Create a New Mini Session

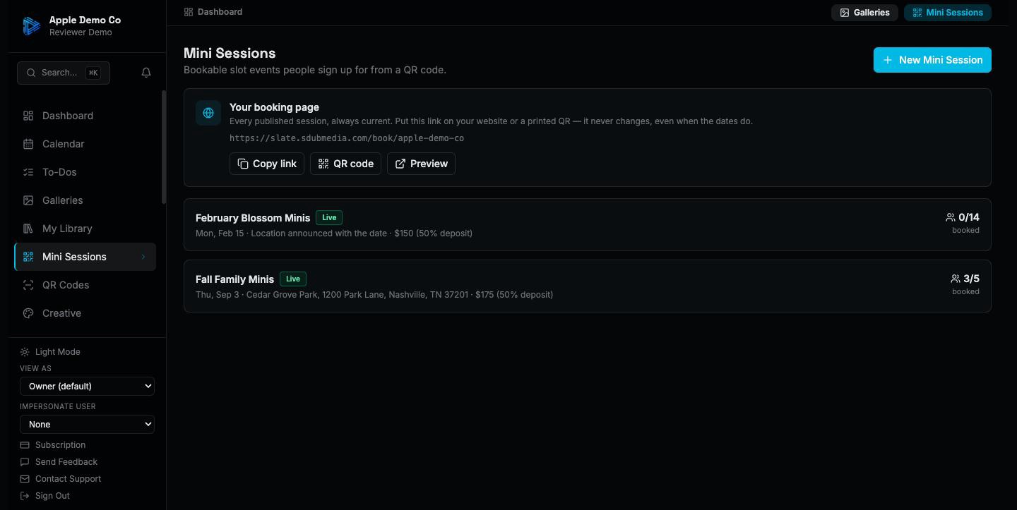pyautogui.click(x=932, y=60)
